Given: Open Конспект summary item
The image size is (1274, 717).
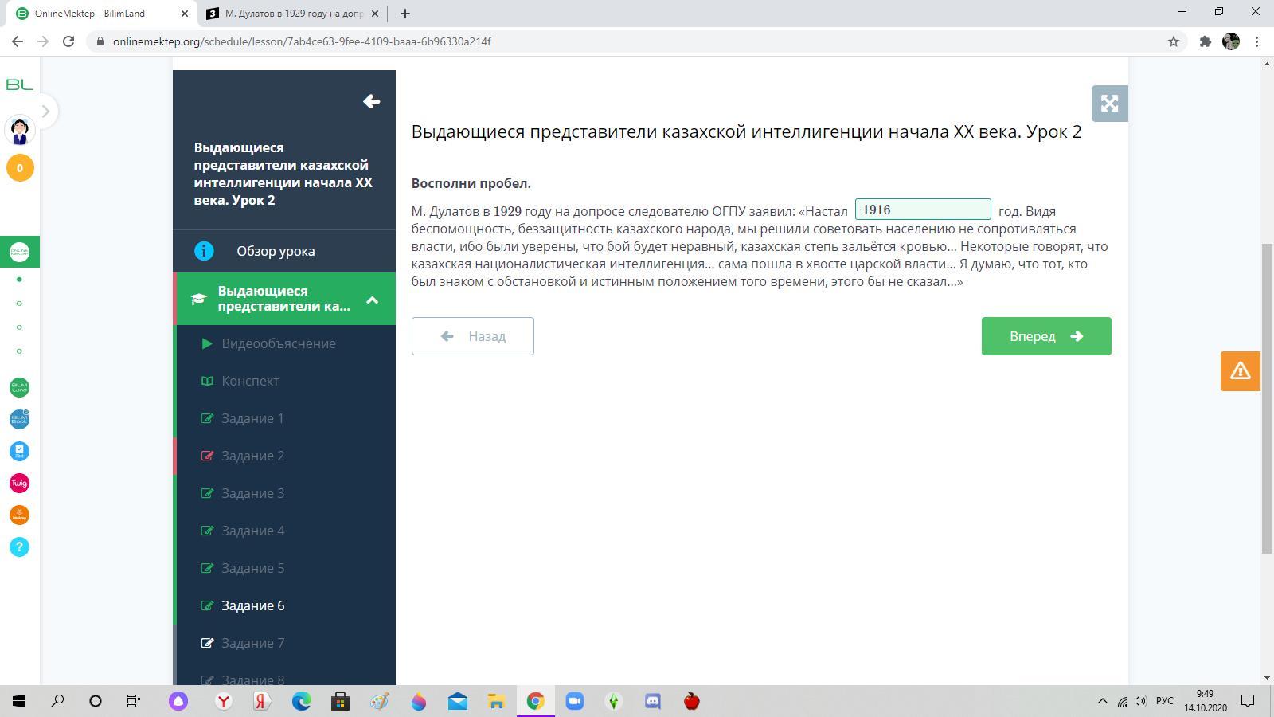Looking at the screenshot, I should 250,381.
